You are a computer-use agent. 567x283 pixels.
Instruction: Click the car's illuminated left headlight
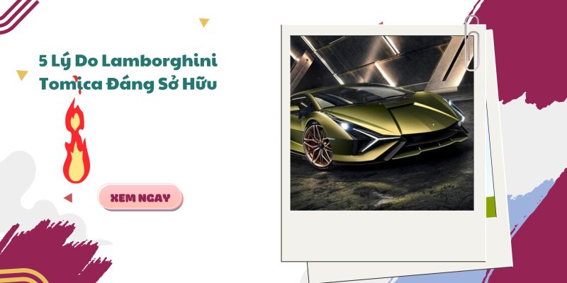[347, 126]
